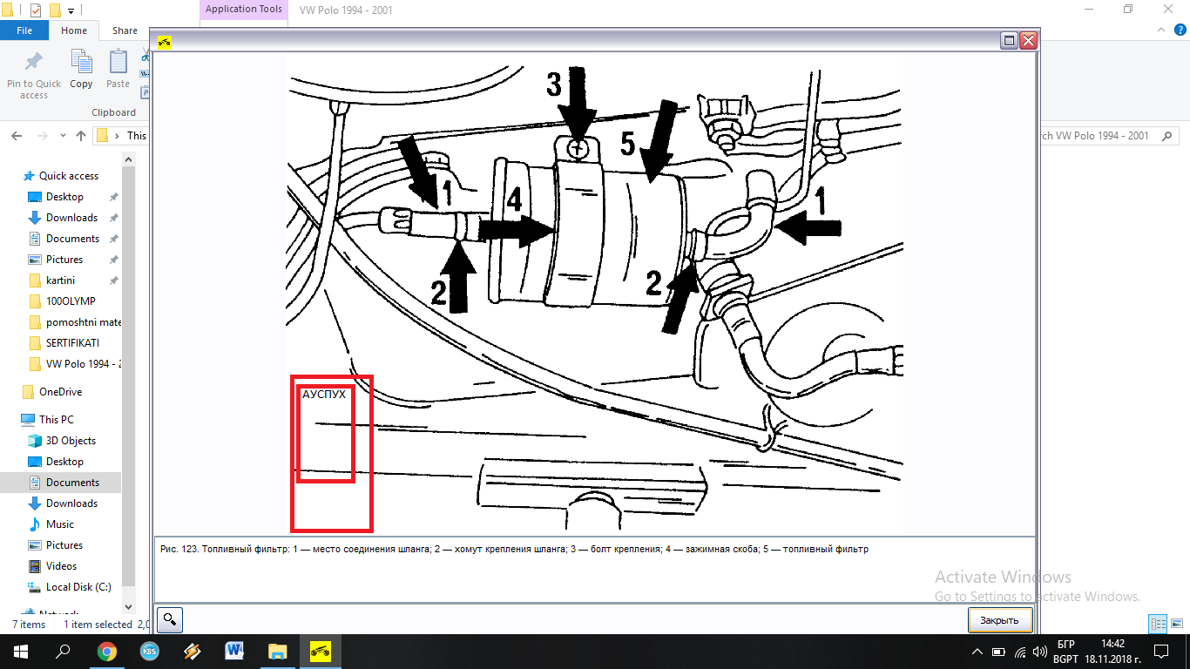Image resolution: width=1190 pixels, height=669 pixels.
Task: Click the magnifier zoom button below the diagram
Action: pyautogui.click(x=170, y=619)
